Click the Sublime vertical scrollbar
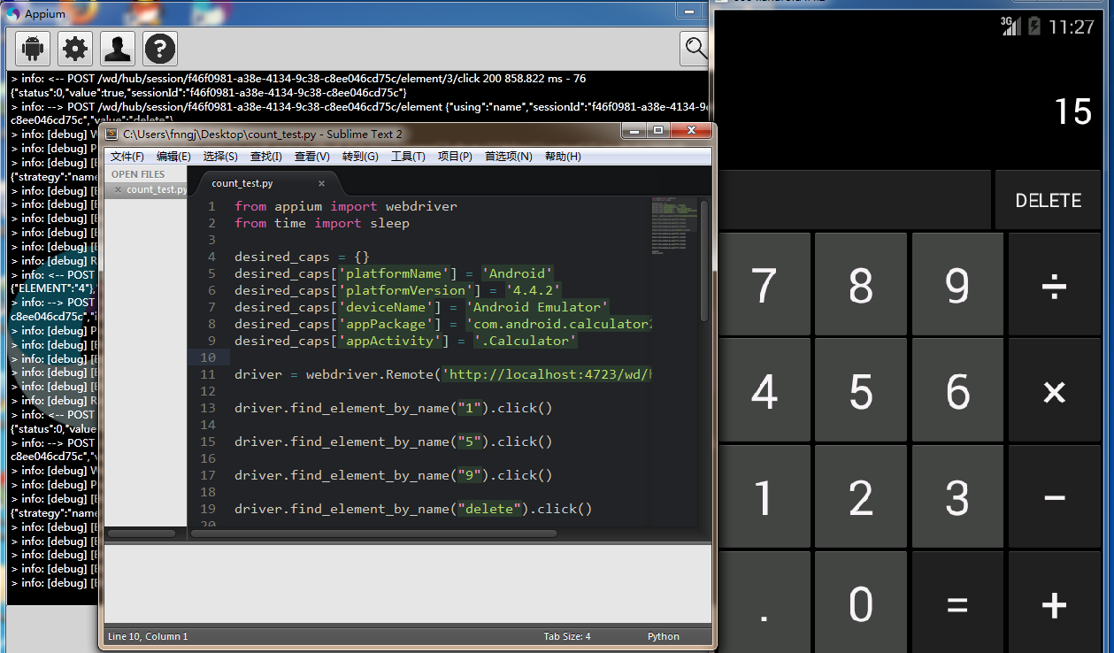 pos(704,261)
